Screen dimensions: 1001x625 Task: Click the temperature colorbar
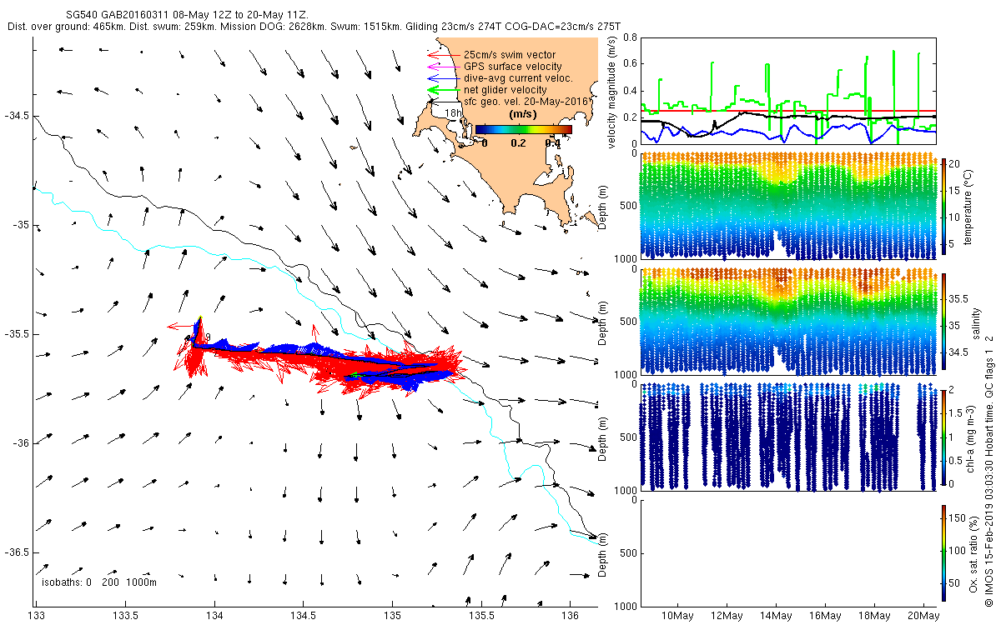pos(943,206)
